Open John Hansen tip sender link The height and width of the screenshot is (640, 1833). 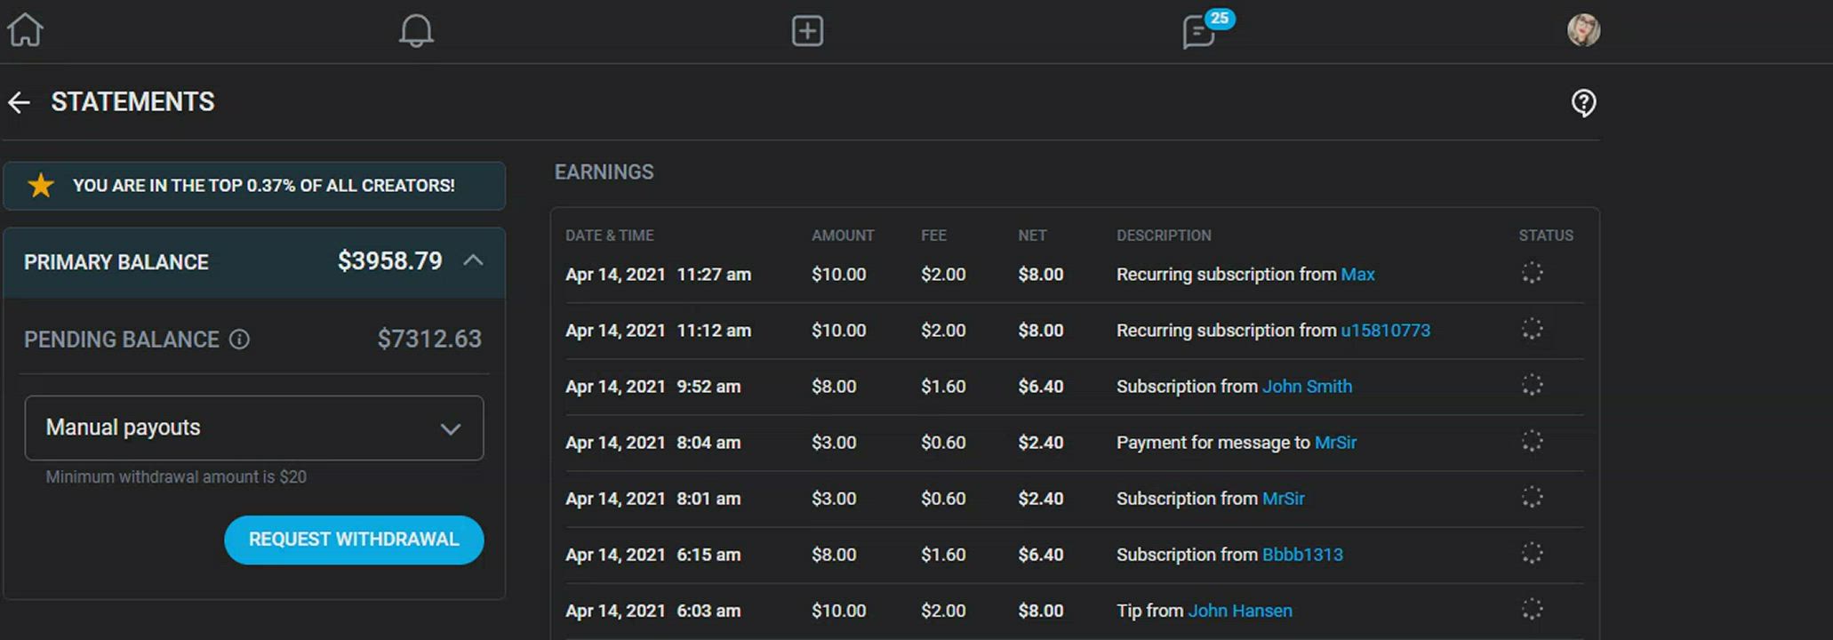[1240, 611]
